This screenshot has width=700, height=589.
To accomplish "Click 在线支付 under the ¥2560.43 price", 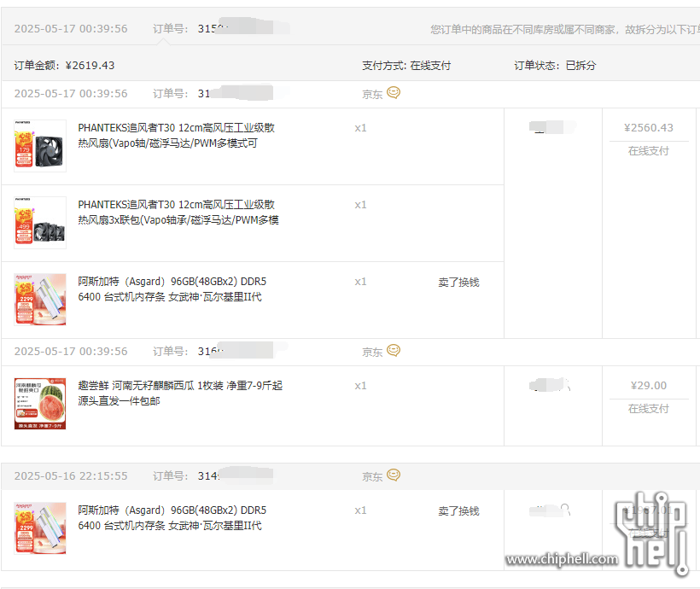I will coord(649,151).
